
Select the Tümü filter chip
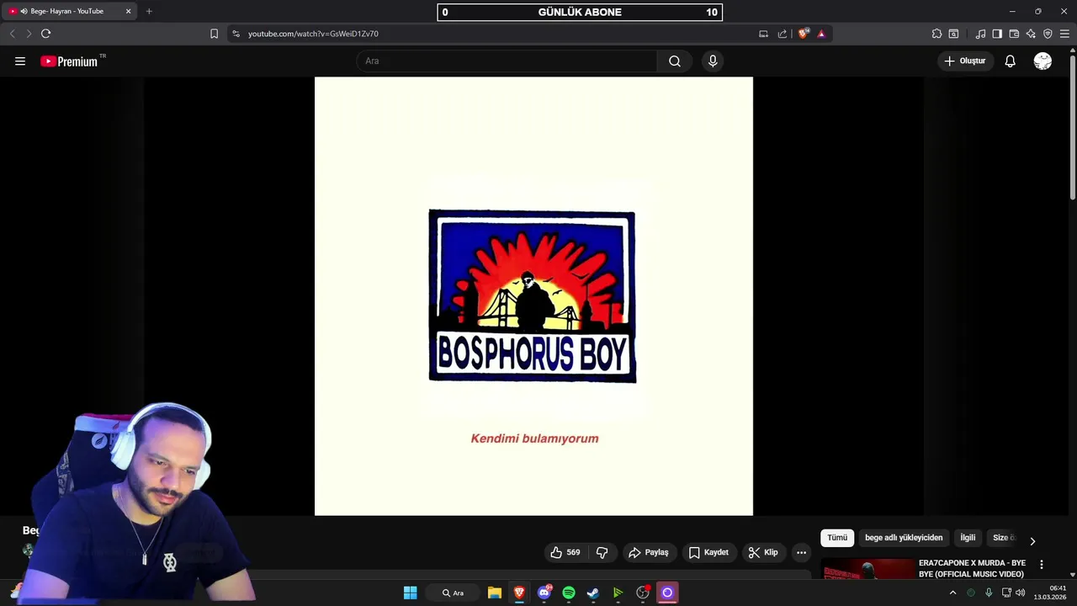click(837, 538)
